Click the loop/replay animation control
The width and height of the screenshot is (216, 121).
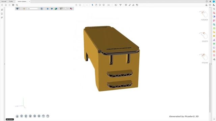pos(30,116)
